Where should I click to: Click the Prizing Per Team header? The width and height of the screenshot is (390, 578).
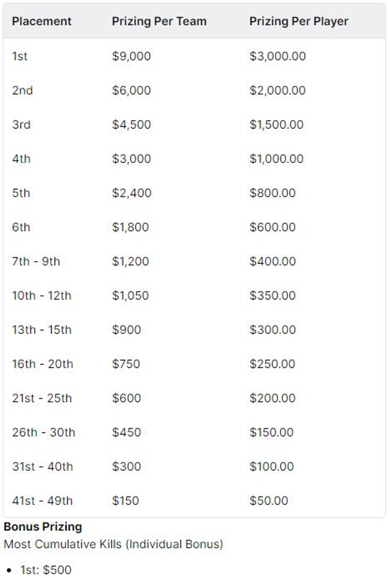tap(159, 21)
